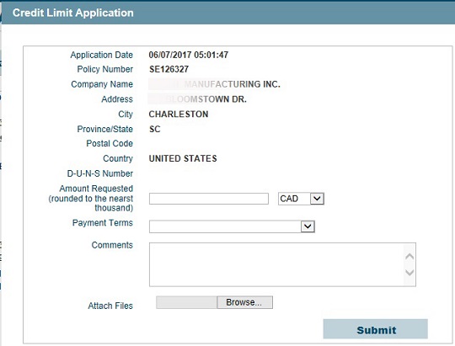
Task: Click inside the Comments text area
Action: pyautogui.click(x=276, y=264)
